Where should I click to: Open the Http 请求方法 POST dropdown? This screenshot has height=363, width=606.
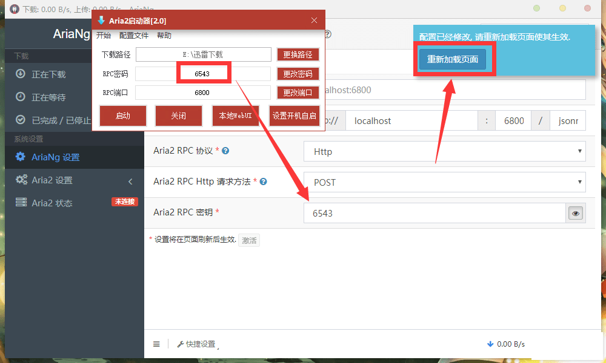[x=444, y=182]
